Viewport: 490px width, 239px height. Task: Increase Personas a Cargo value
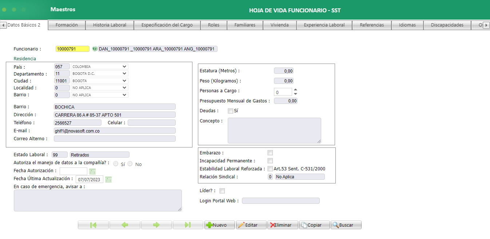pos(295,90)
